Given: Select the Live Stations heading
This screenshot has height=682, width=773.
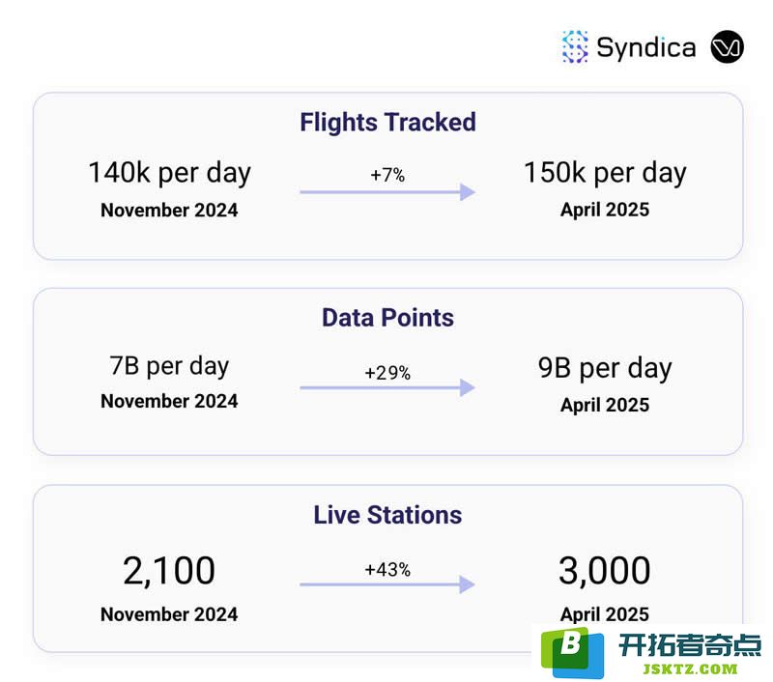Looking at the screenshot, I should pos(388,515).
